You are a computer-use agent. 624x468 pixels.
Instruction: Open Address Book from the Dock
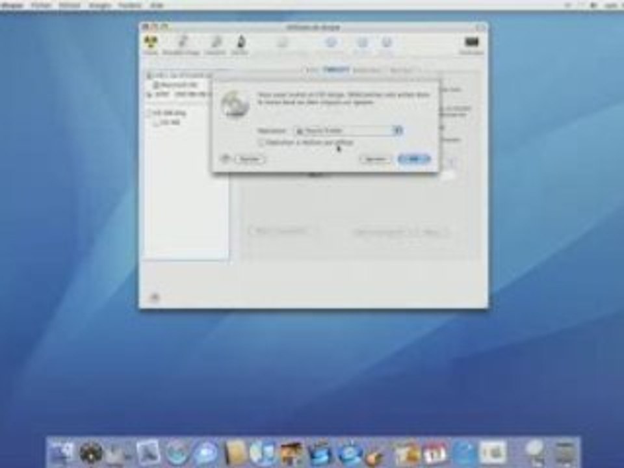tap(235, 452)
